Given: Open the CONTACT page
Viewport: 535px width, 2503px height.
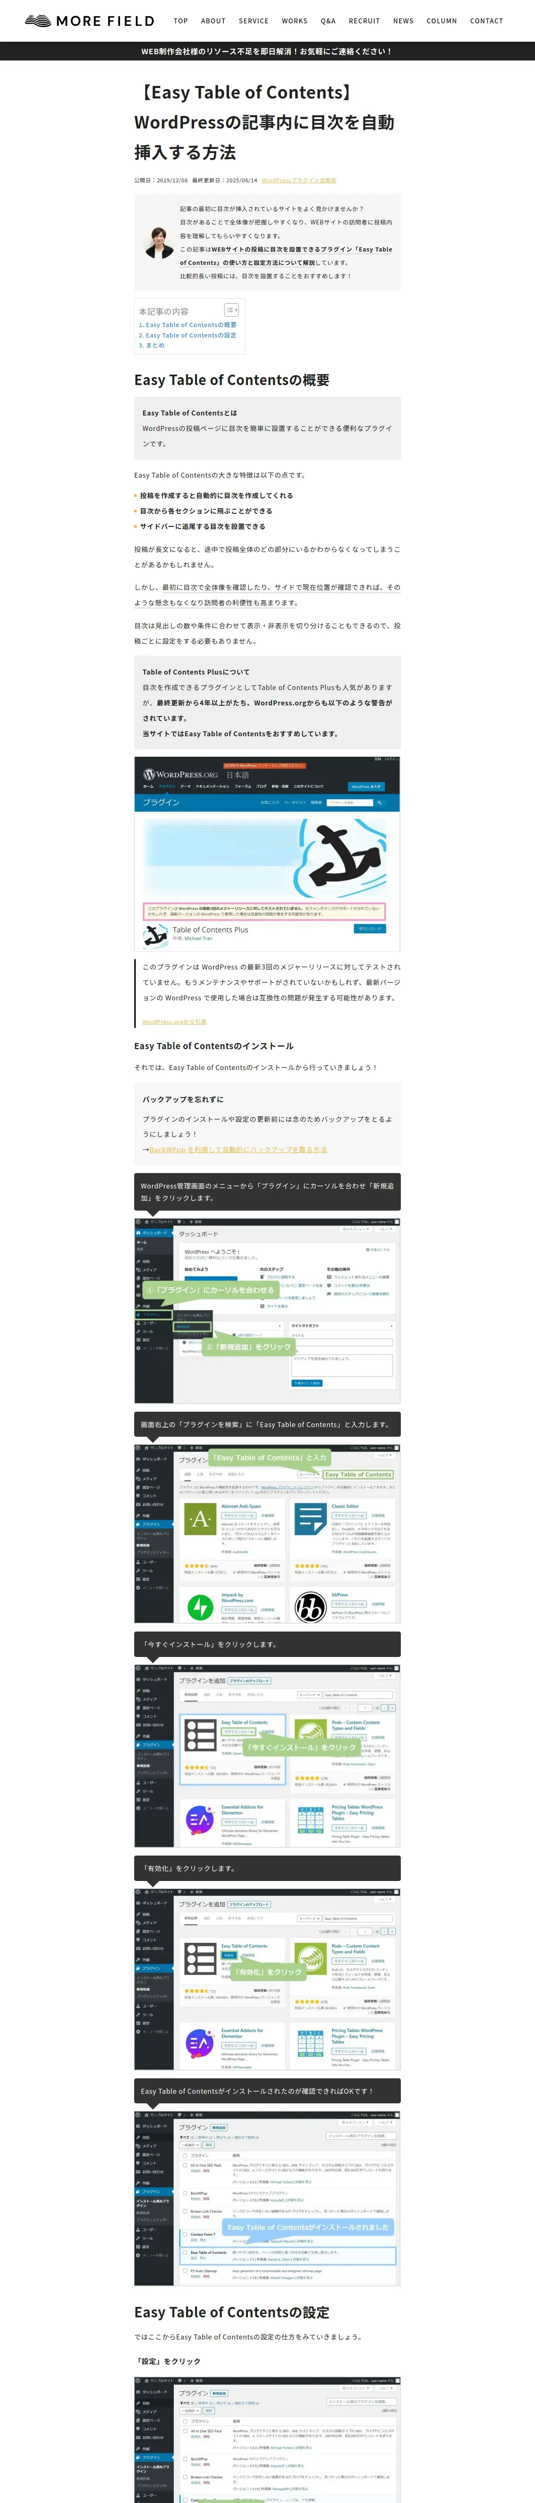Looking at the screenshot, I should [x=486, y=21].
